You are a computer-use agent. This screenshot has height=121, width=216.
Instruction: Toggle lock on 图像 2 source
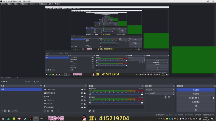pyautogui.click(x=85, y=97)
